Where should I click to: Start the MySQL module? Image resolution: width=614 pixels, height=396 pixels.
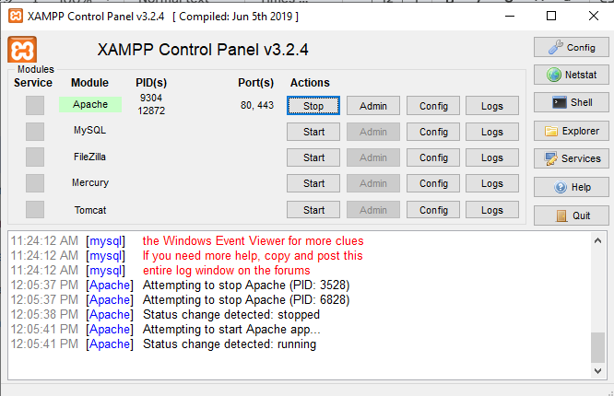click(313, 132)
